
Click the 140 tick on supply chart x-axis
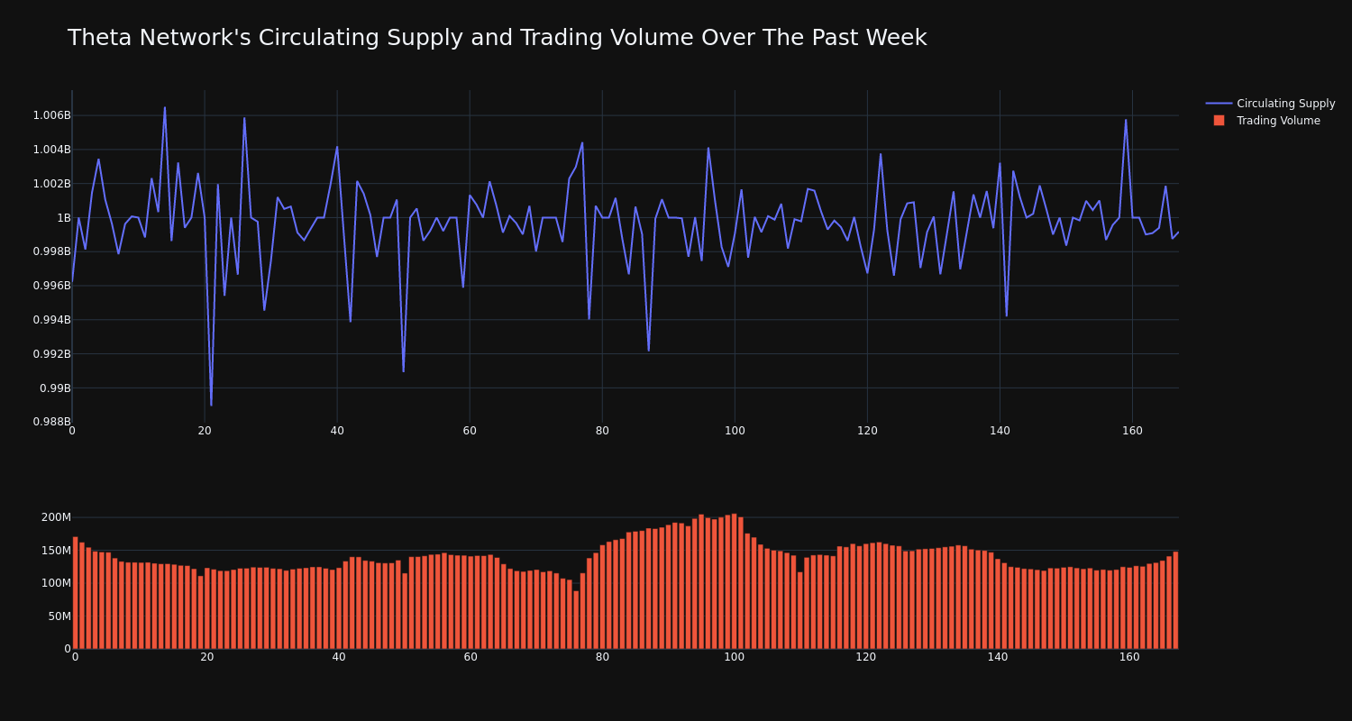pyautogui.click(x=1000, y=431)
